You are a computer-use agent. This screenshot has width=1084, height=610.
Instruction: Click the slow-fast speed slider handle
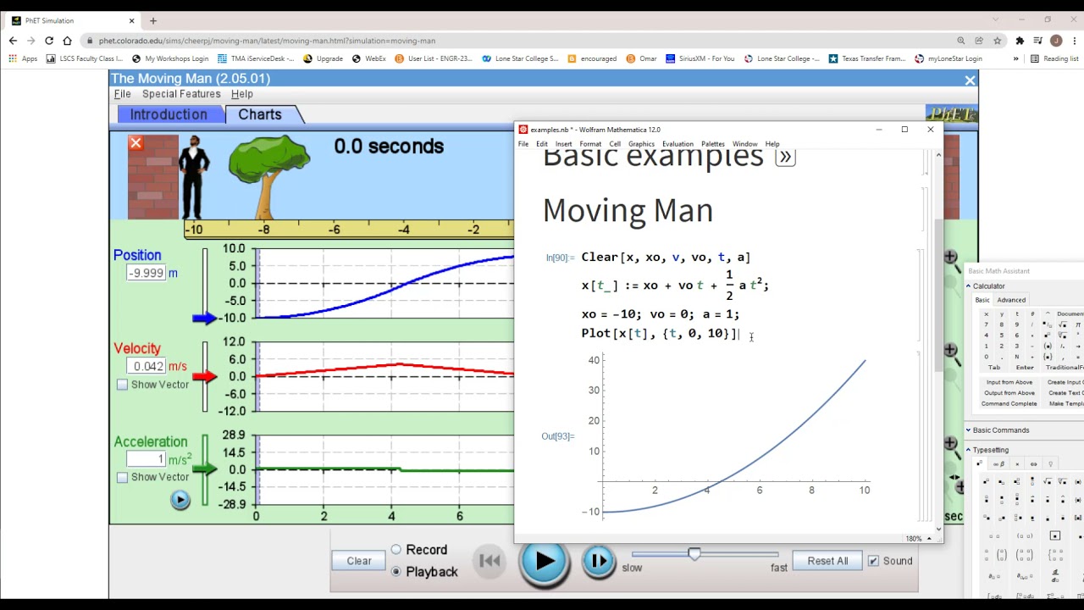(x=694, y=554)
